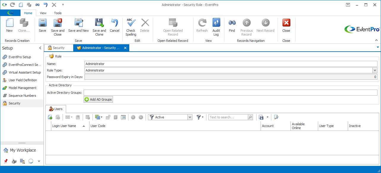Click Save and Clone in the ribbon
The height and width of the screenshot is (173, 381).
point(99,27)
